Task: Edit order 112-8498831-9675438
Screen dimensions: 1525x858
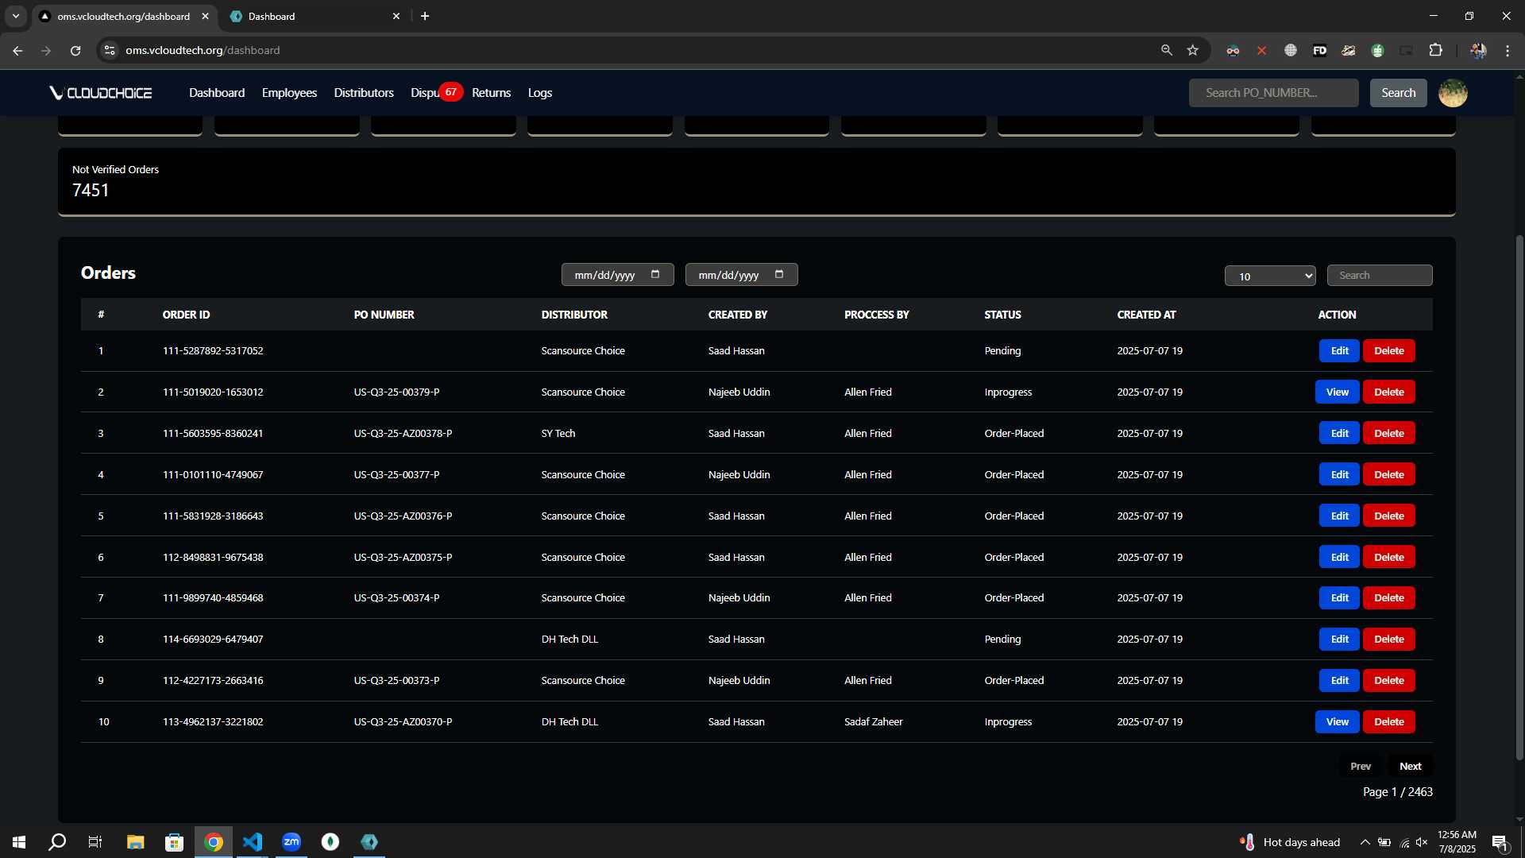Action: pos(1339,557)
